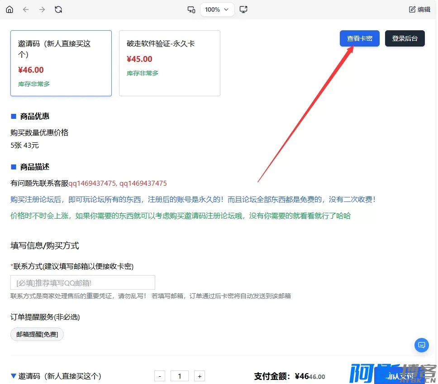The width and height of the screenshot is (438, 384).
Task: Click the 编辑 edit pencil icon
Action: pos(412,9)
